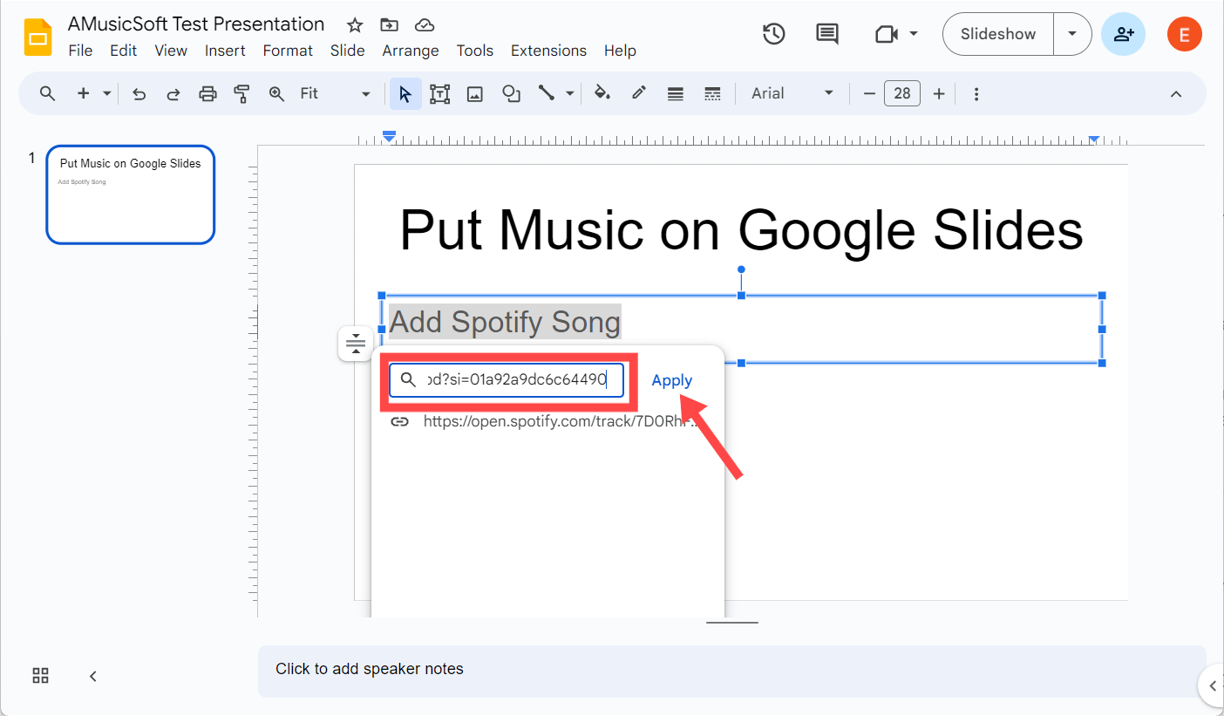Screen dimensions: 1224x716
Task: Open the Extensions menu
Action: tap(548, 51)
